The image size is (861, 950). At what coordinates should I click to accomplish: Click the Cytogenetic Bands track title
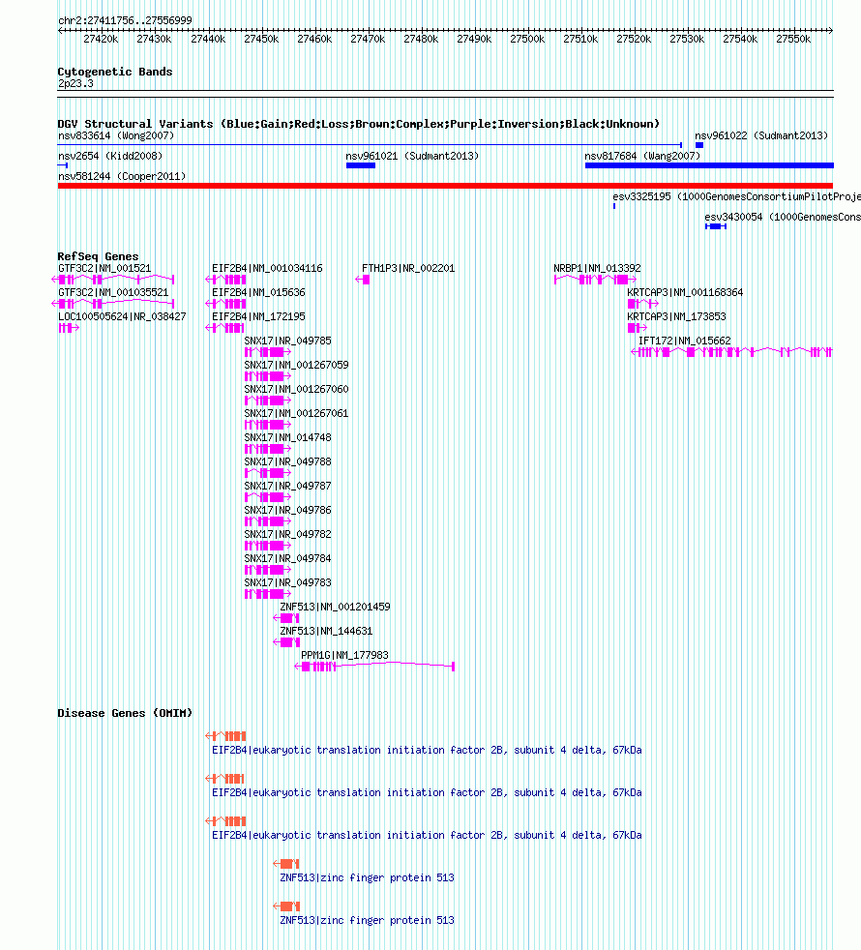114,72
